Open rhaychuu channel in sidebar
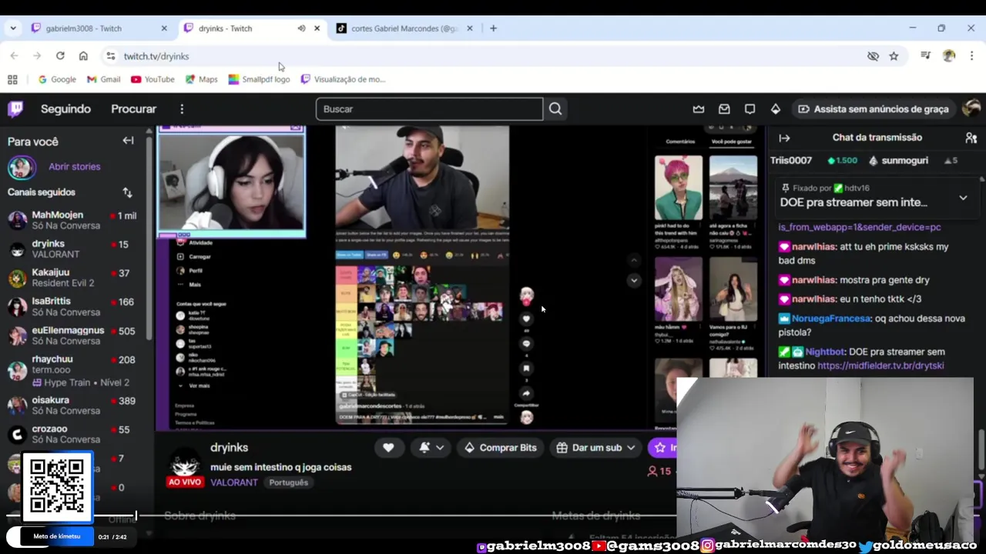986x554 pixels. pyautogui.click(x=73, y=370)
